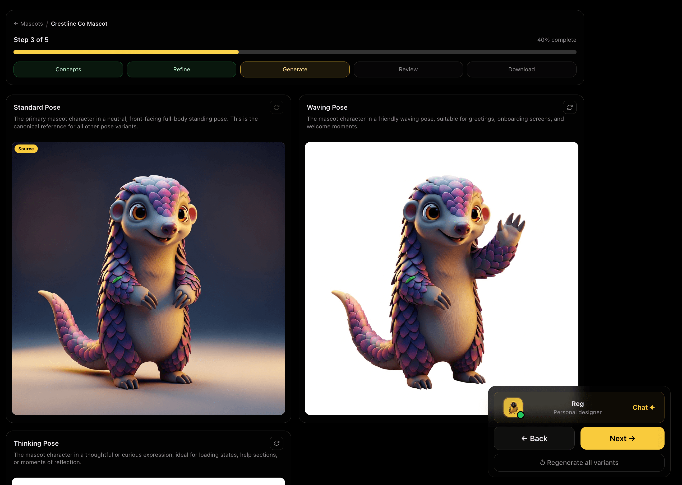Image resolution: width=682 pixels, height=485 pixels.
Task: Click Reg's designer avatar icon
Action: [513, 407]
